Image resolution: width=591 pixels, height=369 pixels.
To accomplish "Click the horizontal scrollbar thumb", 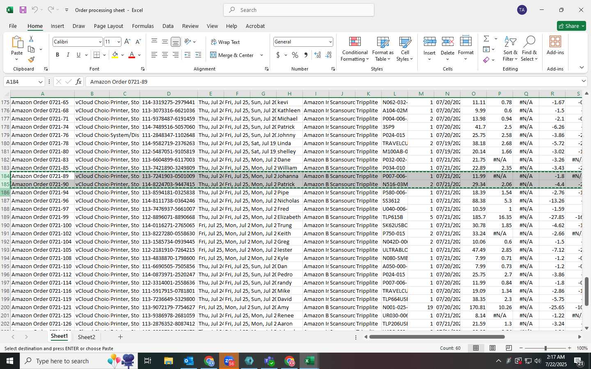I will [437, 337].
